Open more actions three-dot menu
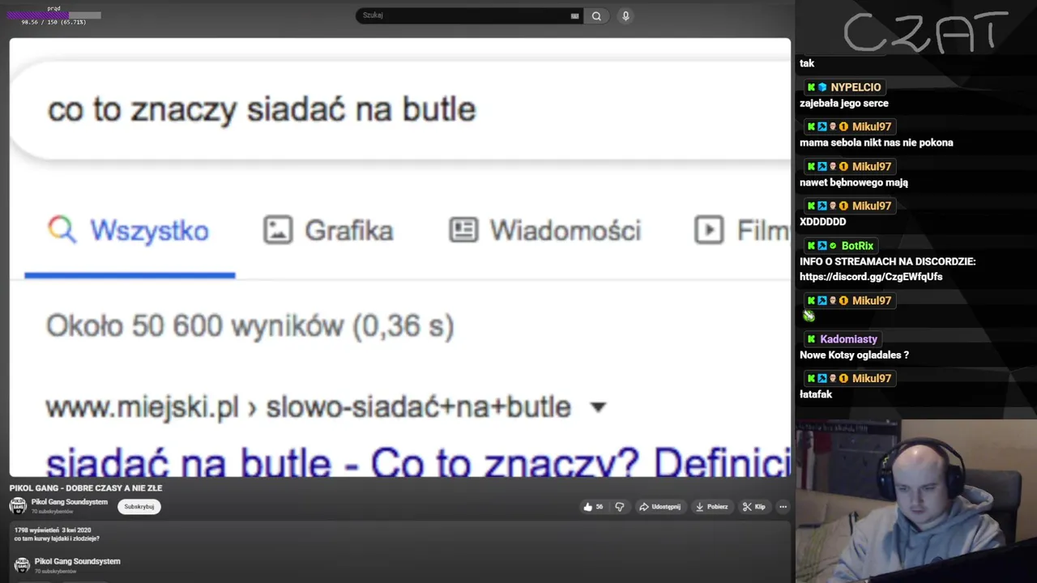The width and height of the screenshot is (1037, 583). coord(783,507)
